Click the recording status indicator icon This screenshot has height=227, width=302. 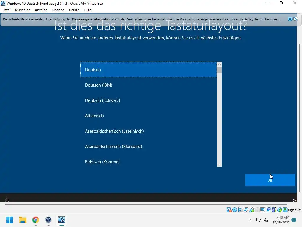pos(268,210)
